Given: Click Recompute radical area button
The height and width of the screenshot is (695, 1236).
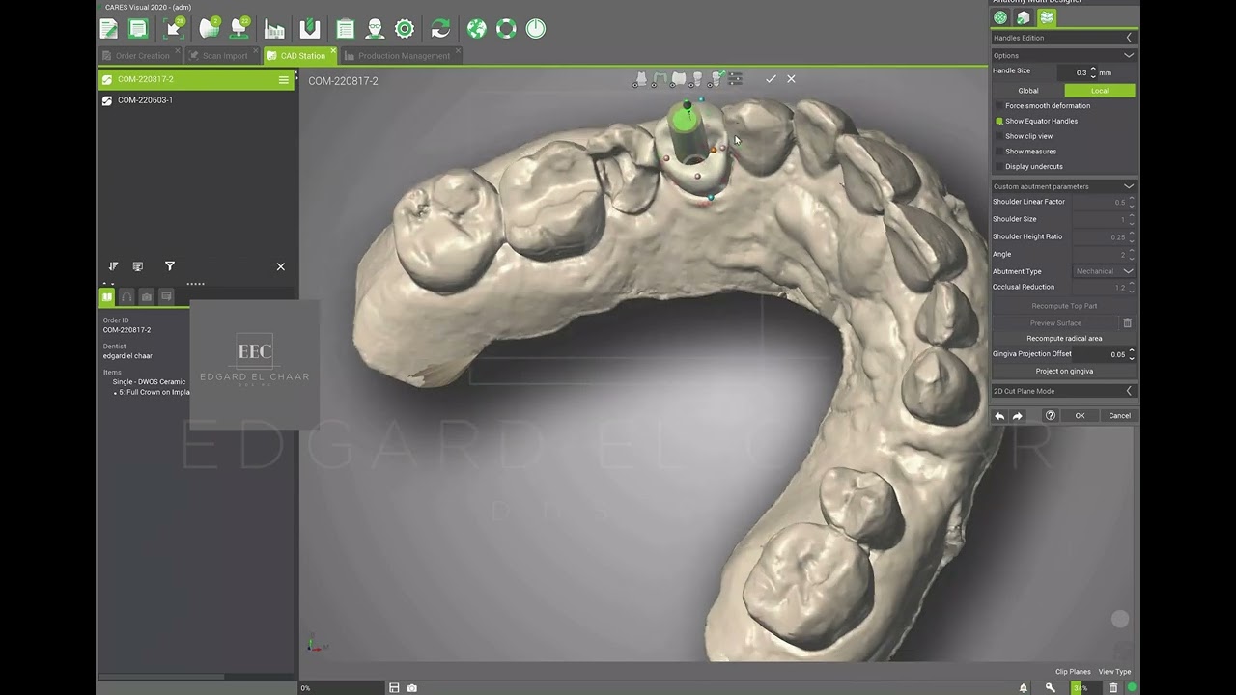Looking at the screenshot, I should tap(1064, 339).
